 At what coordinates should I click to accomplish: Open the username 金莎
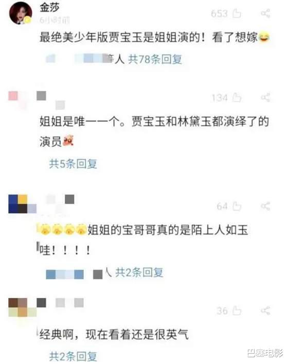[x=49, y=7]
